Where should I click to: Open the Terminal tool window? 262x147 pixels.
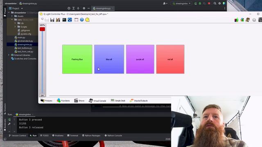[x=73, y=136]
